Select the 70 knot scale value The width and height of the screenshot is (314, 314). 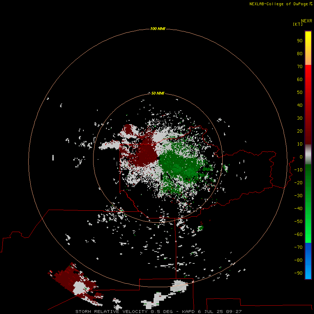tap(300, 67)
